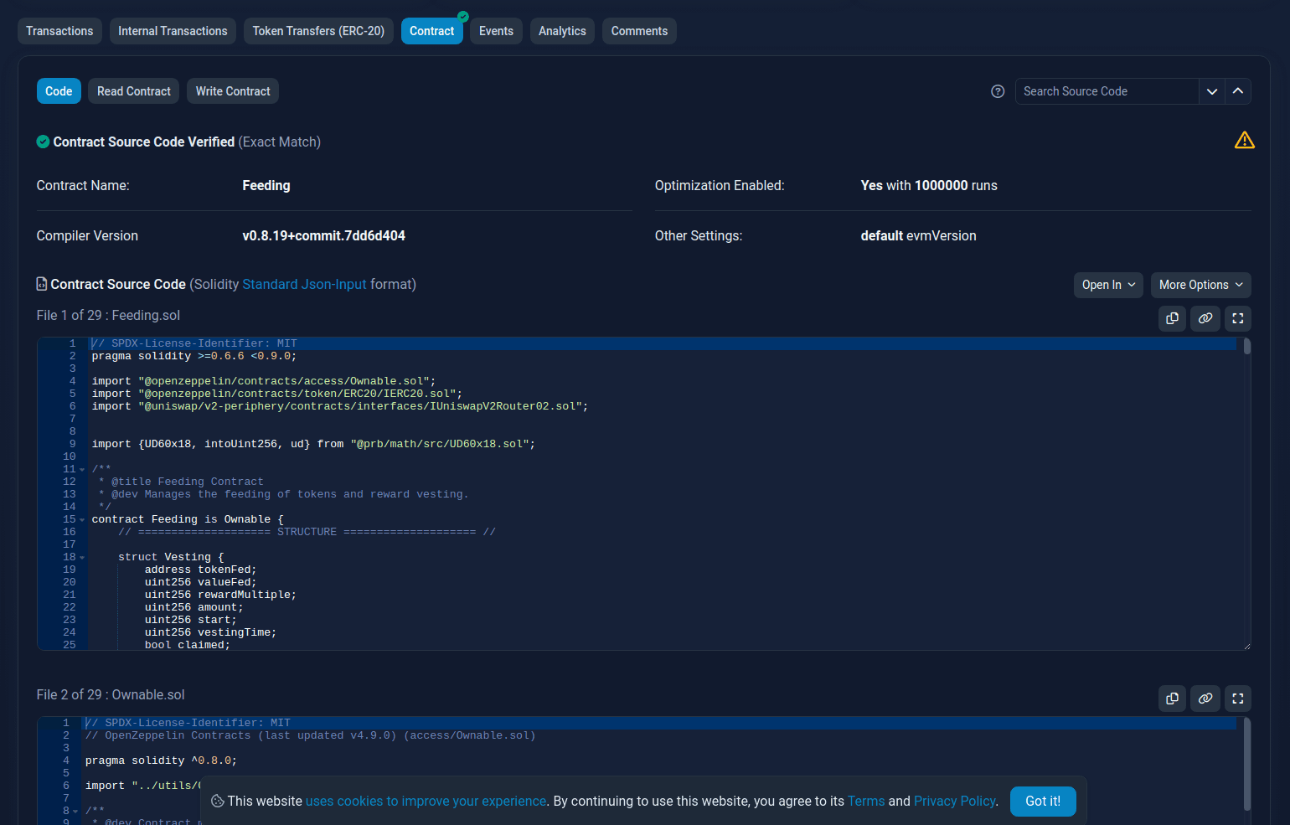View the Privacy Policy
Image resolution: width=1290 pixels, height=825 pixels.
pos(954,801)
